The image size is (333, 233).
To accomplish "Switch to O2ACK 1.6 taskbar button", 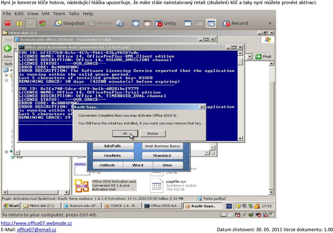I will 122,206.
